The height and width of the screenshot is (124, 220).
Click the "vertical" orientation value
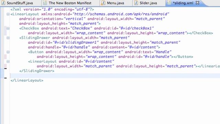(x=75, y=19)
